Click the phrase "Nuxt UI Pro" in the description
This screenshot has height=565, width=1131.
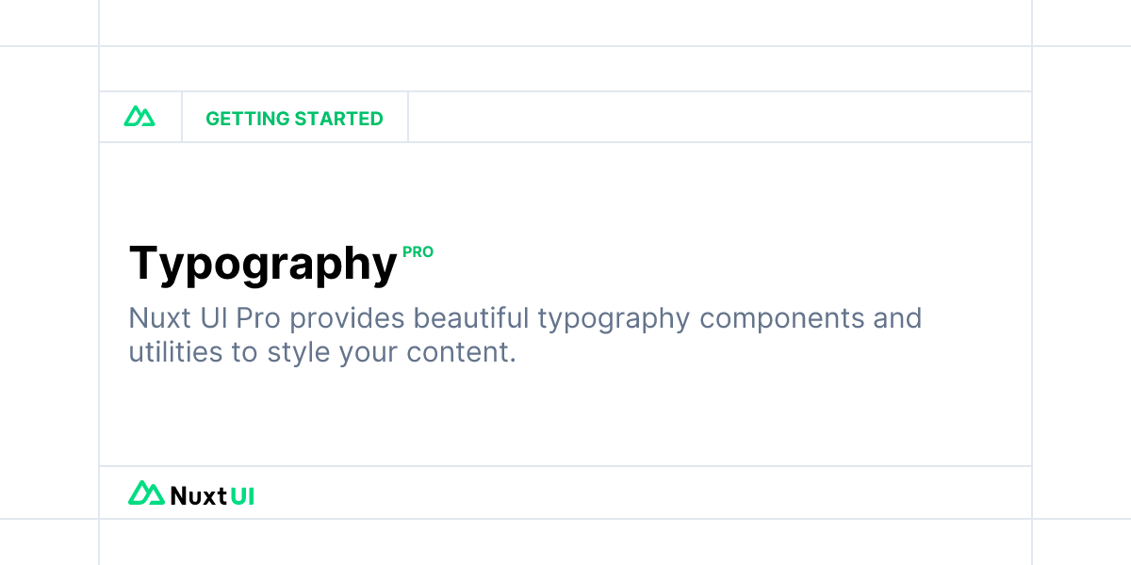pyautogui.click(x=205, y=318)
